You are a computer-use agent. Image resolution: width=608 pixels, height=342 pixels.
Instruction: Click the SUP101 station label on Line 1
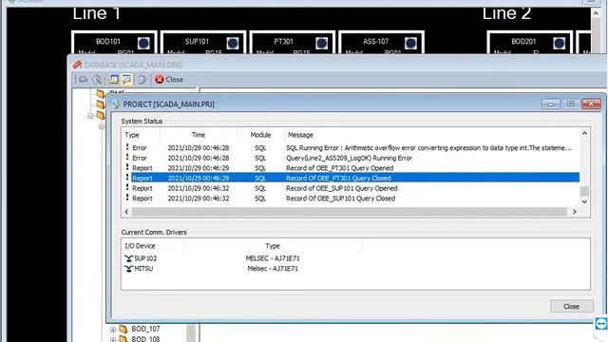pos(197,42)
